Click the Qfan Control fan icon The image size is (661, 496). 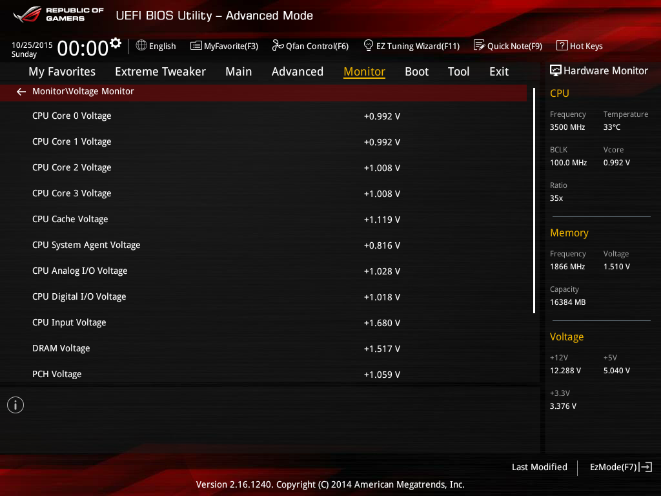click(x=278, y=45)
